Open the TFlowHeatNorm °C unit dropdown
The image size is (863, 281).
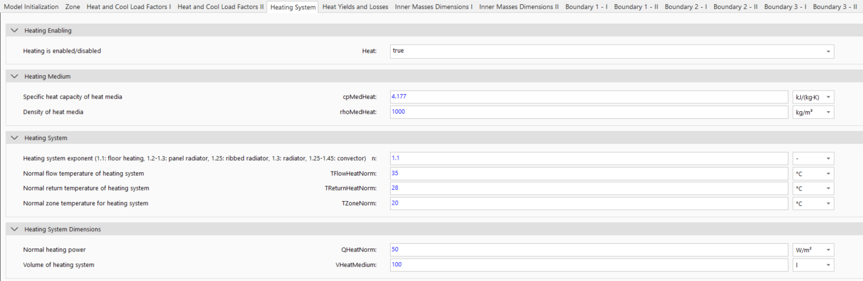point(813,174)
